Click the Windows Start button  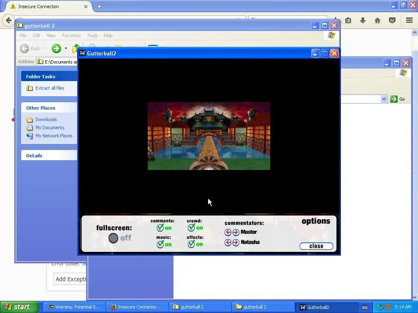coord(19,307)
